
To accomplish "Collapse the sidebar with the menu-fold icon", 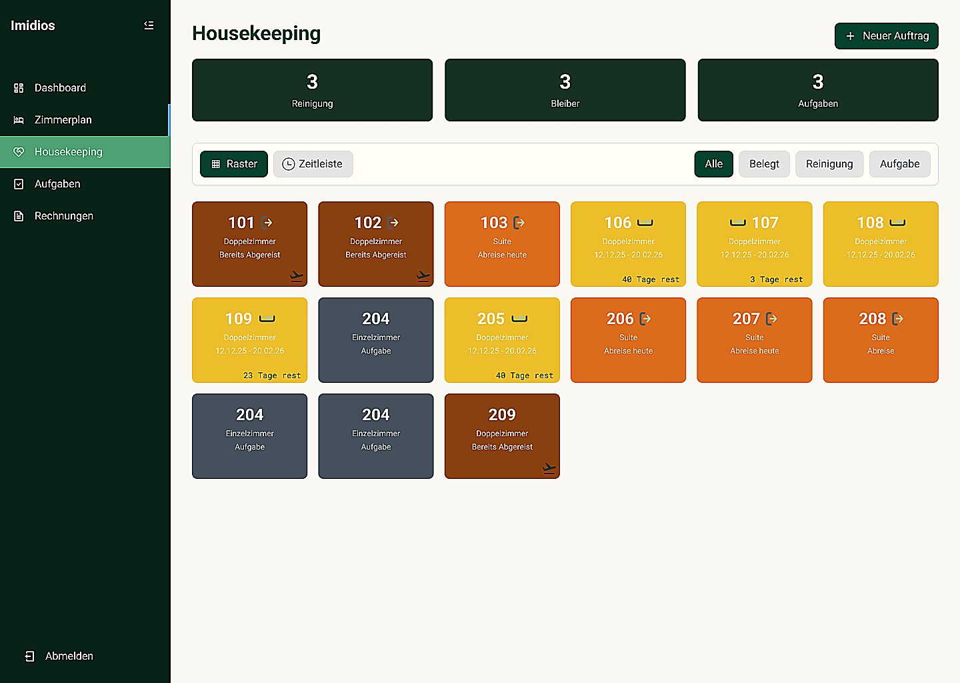I will tap(149, 25).
